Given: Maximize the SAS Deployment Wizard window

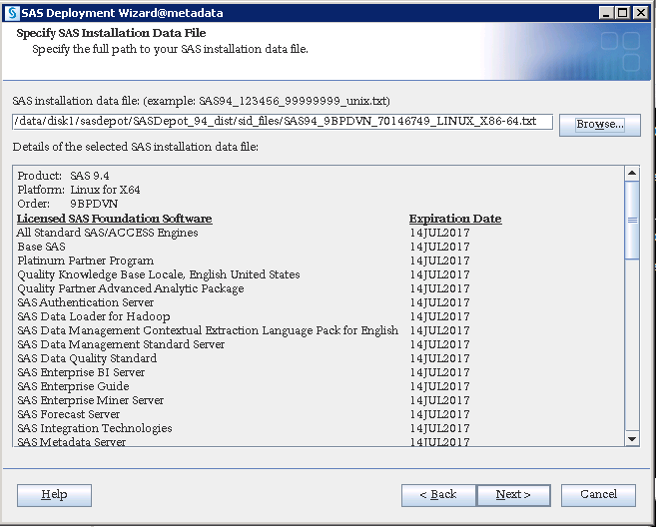Looking at the screenshot, I should pyautogui.click(x=622, y=13).
